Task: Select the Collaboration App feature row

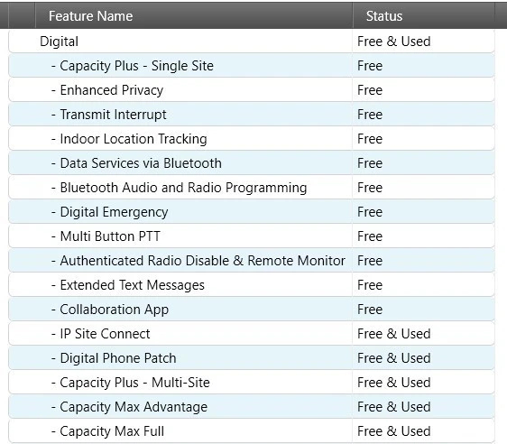Action: point(252,310)
